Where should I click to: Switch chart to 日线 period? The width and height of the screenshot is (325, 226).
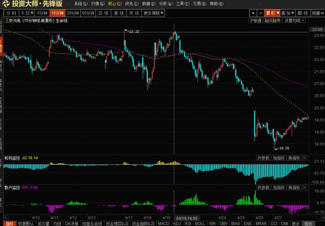[104, 13]
